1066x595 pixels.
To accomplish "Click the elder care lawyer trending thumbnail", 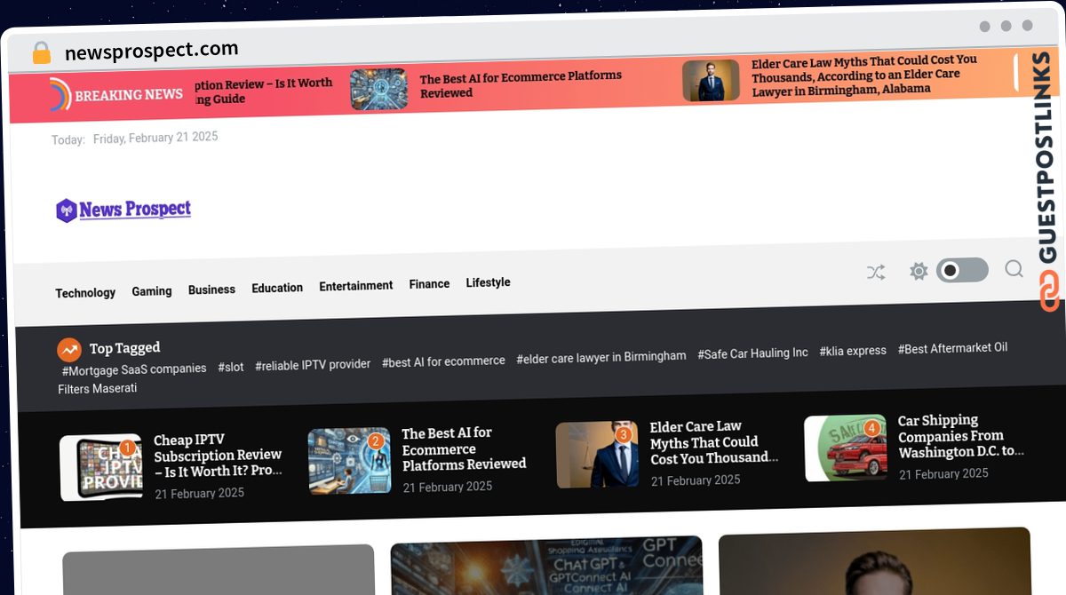I will [x=597, y=455].
